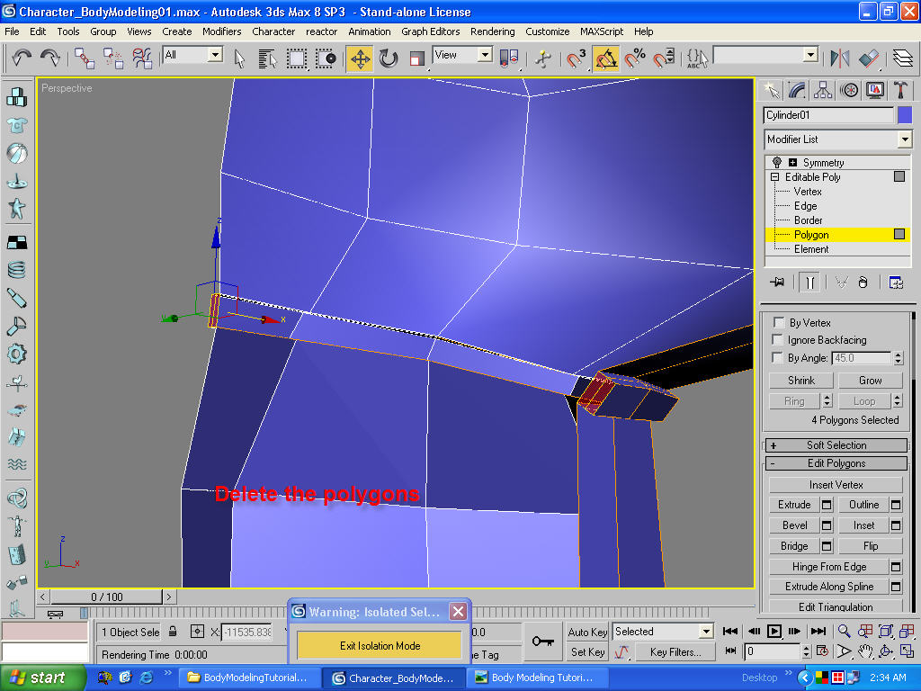Open the MAXScript menu

tap(602, 31)
